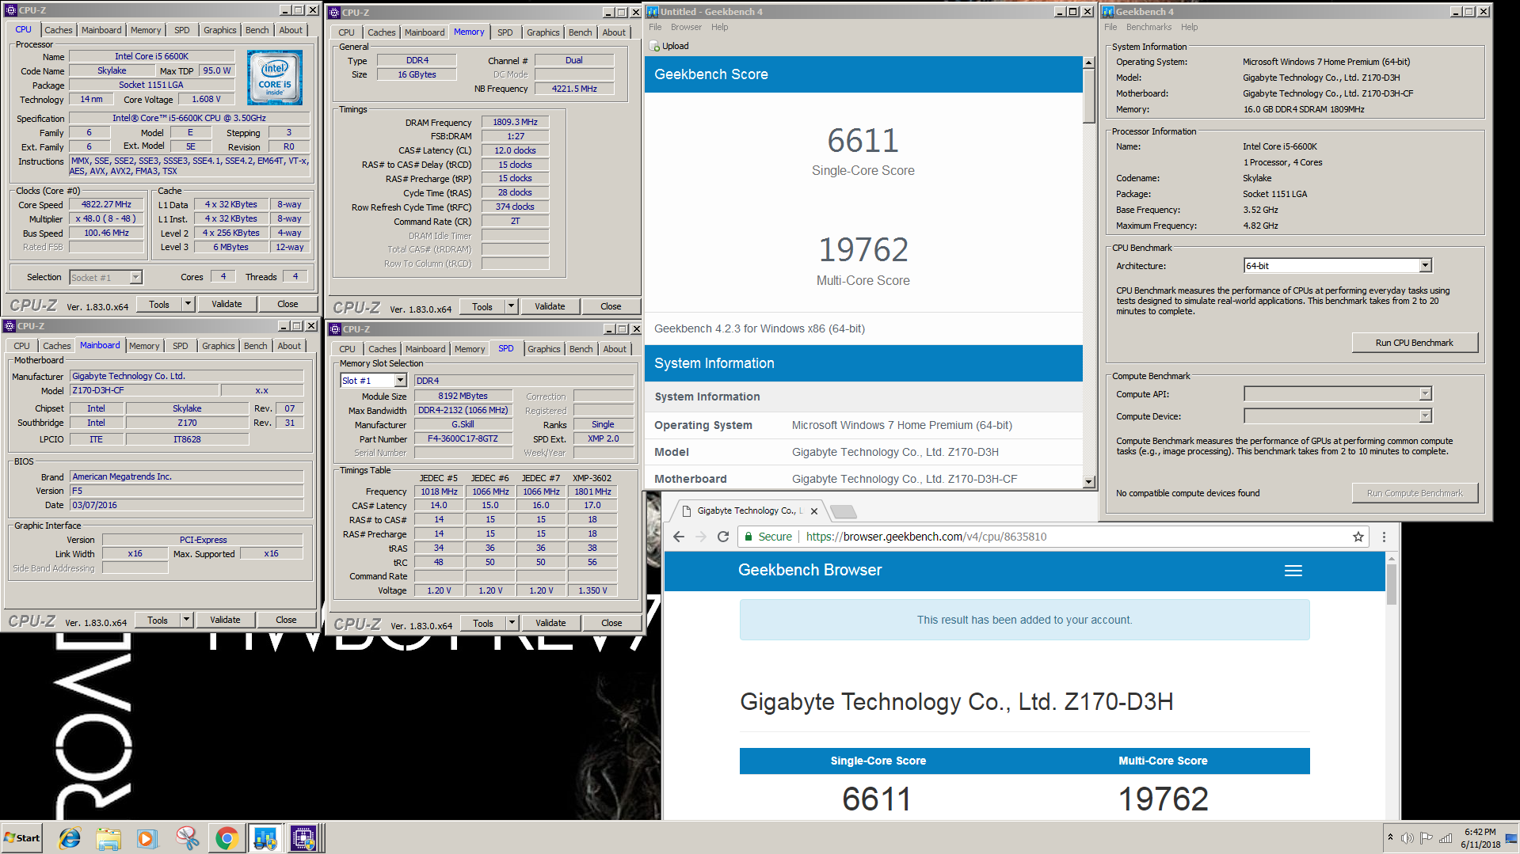Expand Tools arrow in CPU-Z SPD window
Screen dimensions: 1520x854
click(512, 623)
